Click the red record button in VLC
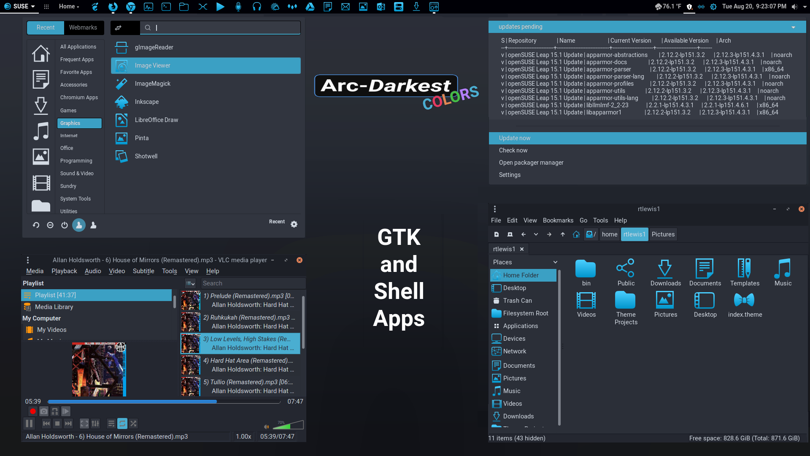Viewport: 810px width, 456px height. [x=33, y=411]
